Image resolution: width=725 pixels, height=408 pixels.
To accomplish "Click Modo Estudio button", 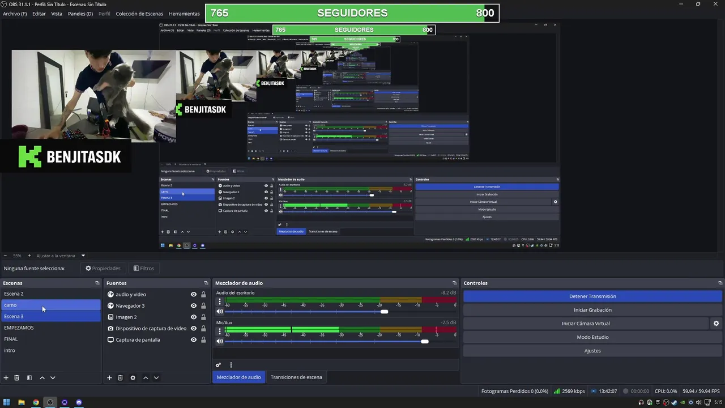I will 592,337.
